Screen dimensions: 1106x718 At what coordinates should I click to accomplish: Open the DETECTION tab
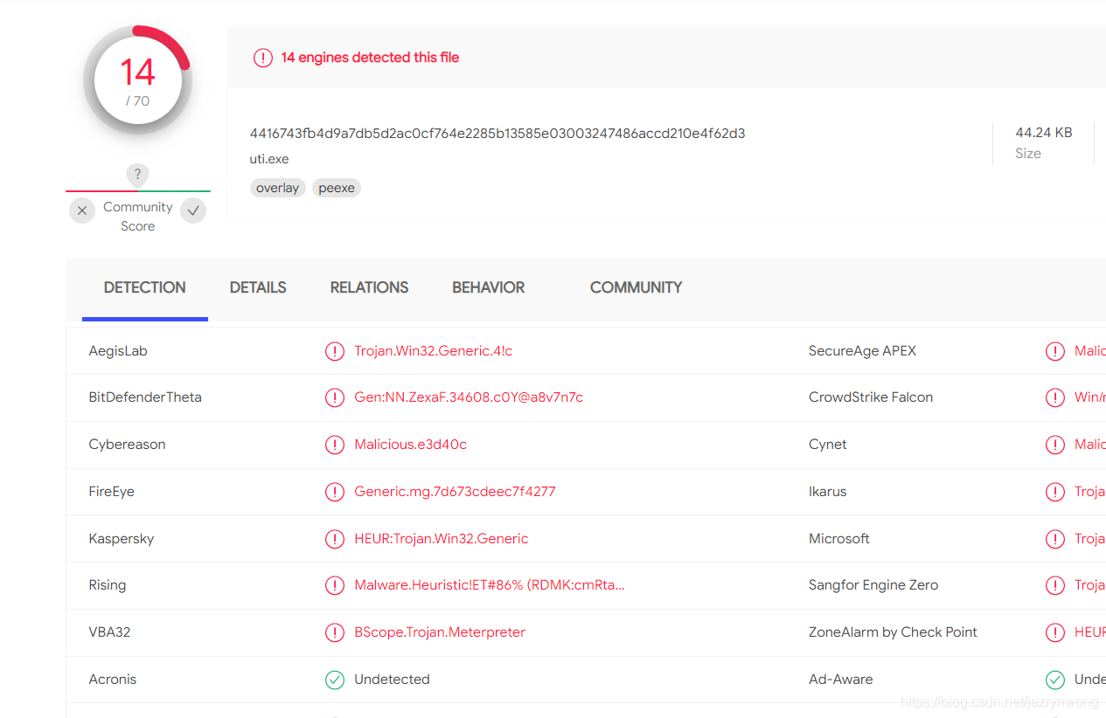click(x=145, y=287)
